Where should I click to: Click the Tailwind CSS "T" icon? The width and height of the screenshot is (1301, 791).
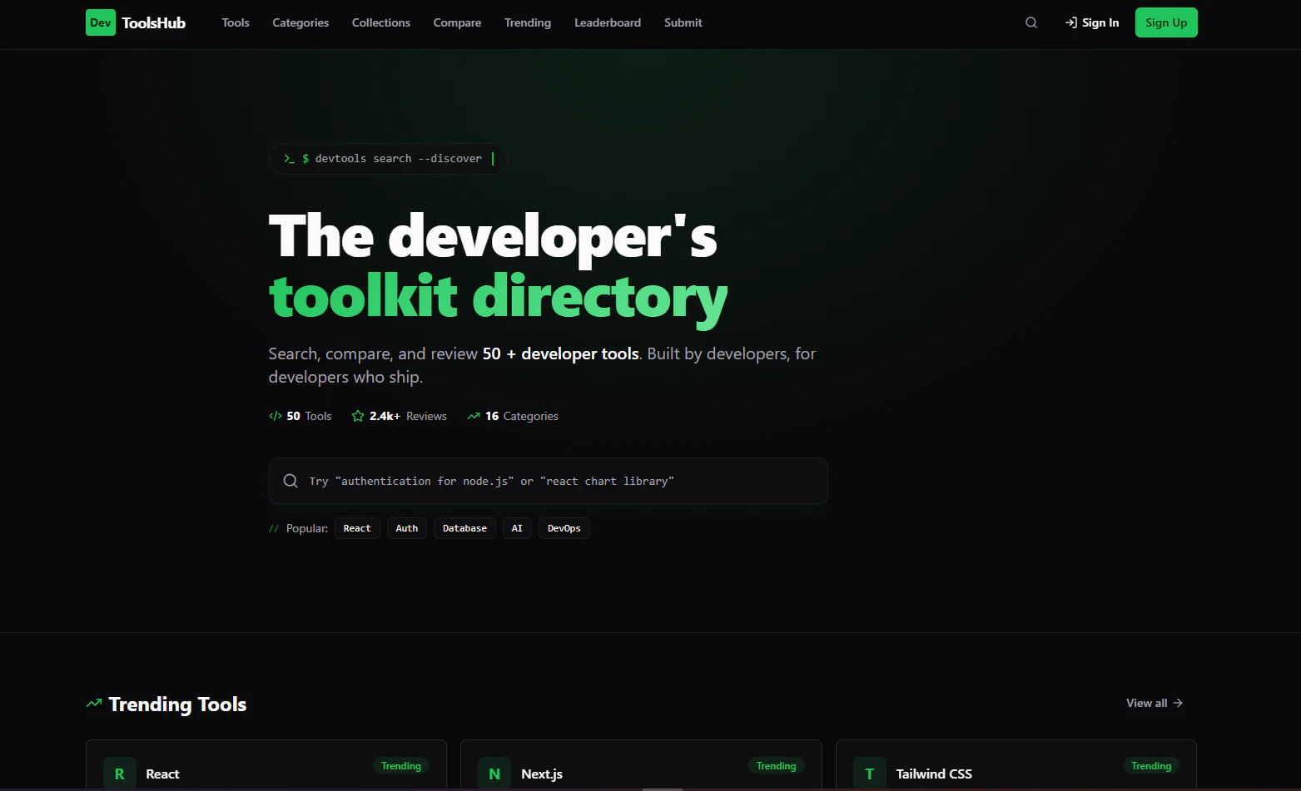[x=869, y=773]
